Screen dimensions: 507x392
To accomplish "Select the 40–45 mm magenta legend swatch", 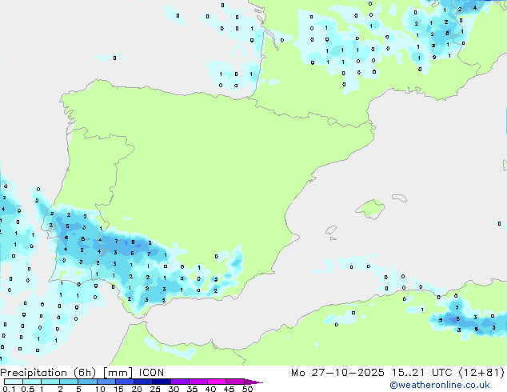I will pyautogui.click(x=217, y=382).
